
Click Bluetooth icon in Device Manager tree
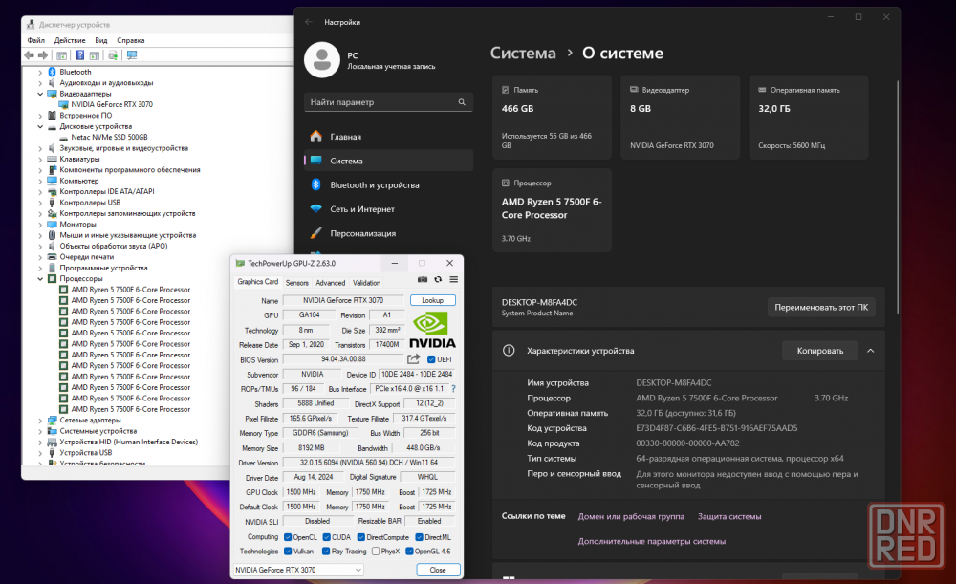pos(53,72)
